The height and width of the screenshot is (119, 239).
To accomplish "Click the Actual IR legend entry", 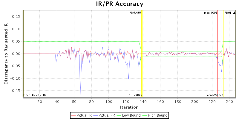I will [82, 115].
